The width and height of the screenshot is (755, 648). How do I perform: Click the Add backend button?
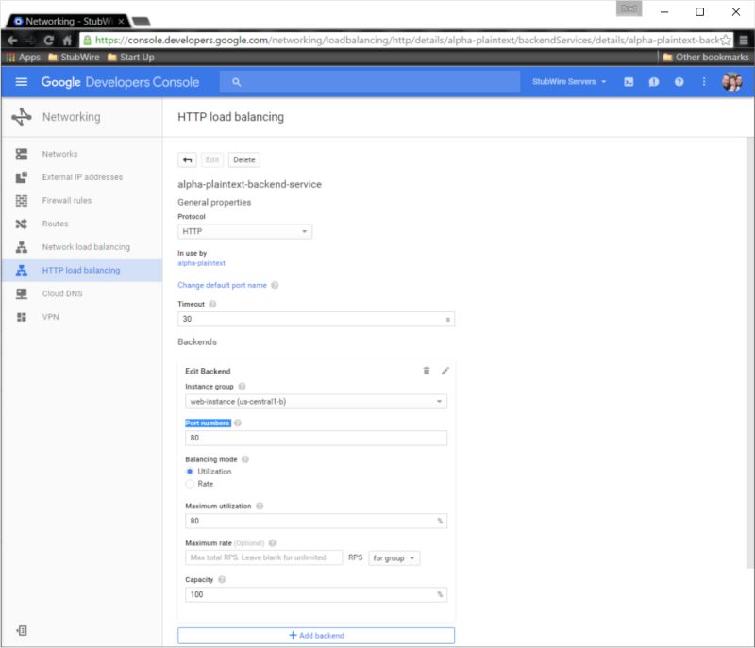[315, 635]
